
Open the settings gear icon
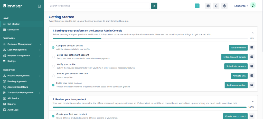(x=224, y=6)
